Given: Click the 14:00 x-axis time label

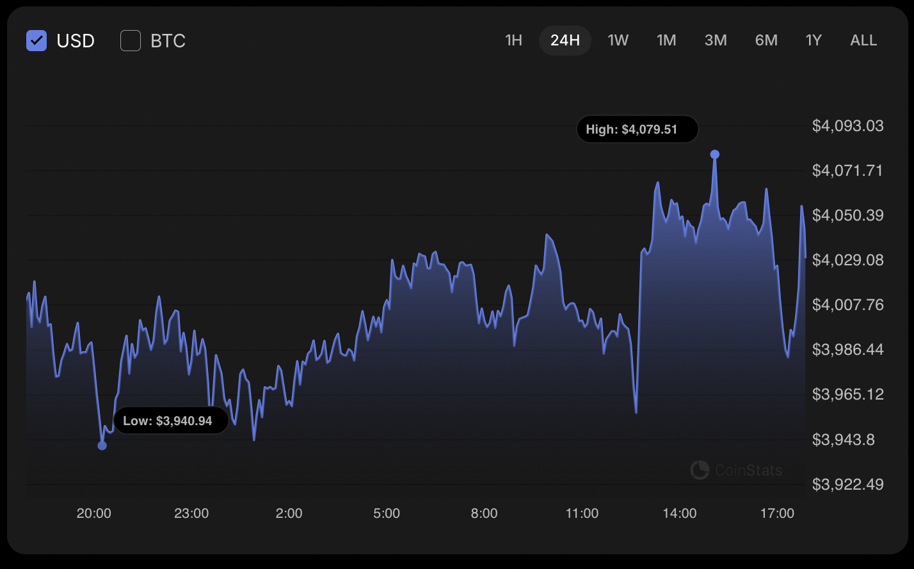Looking at the screenshot, I should tap(680, 513).
